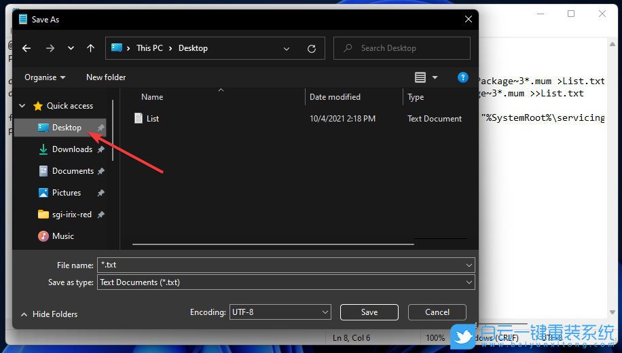Click the Save button

(x=369, y=312)
